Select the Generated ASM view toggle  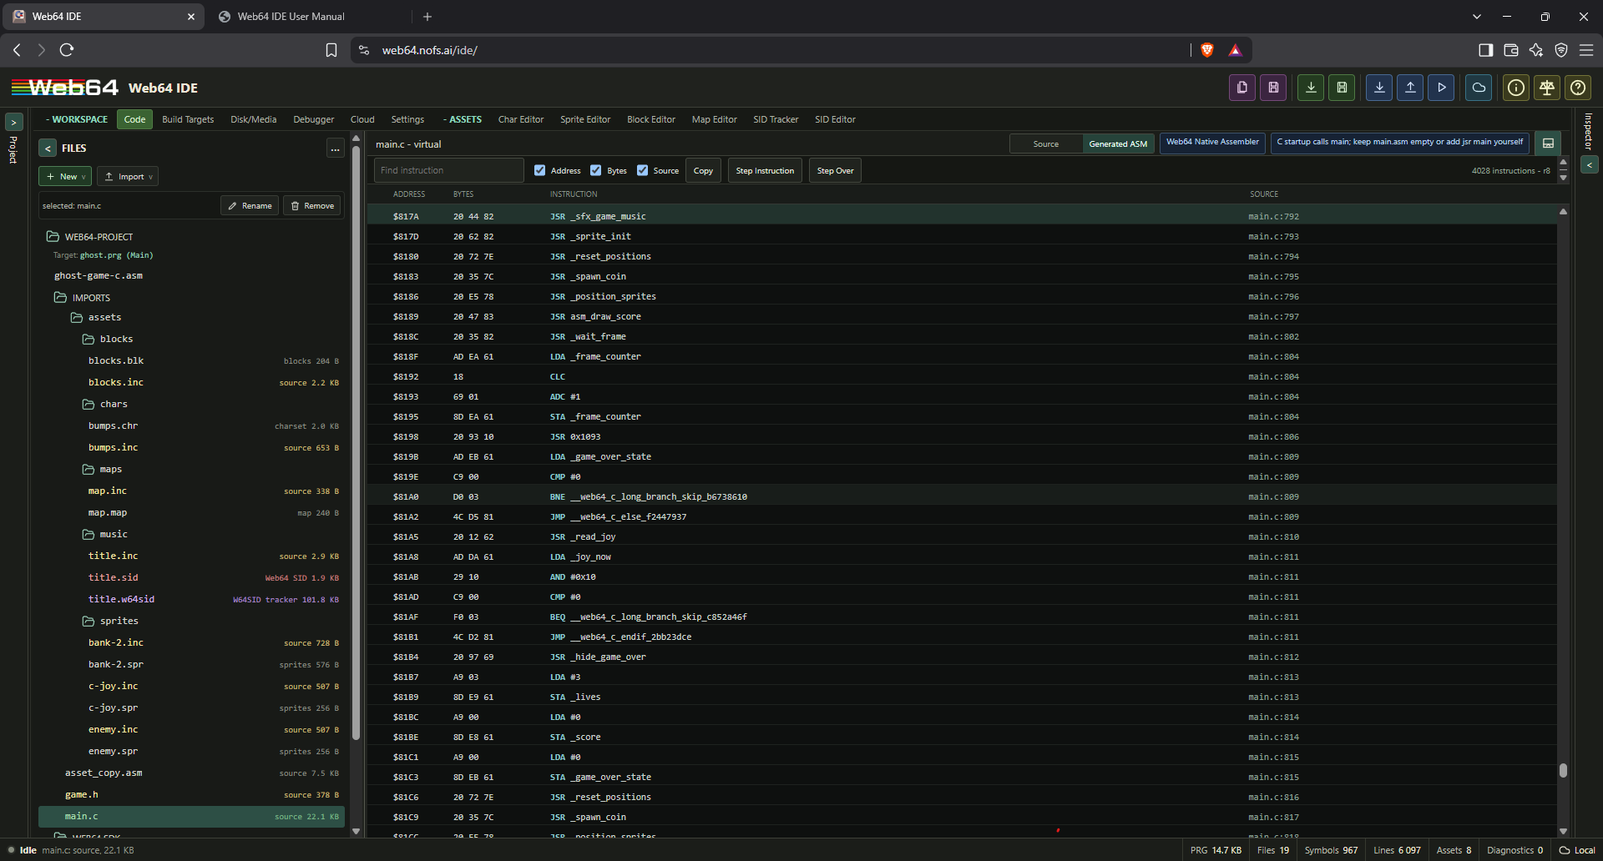pos(1118,143)
